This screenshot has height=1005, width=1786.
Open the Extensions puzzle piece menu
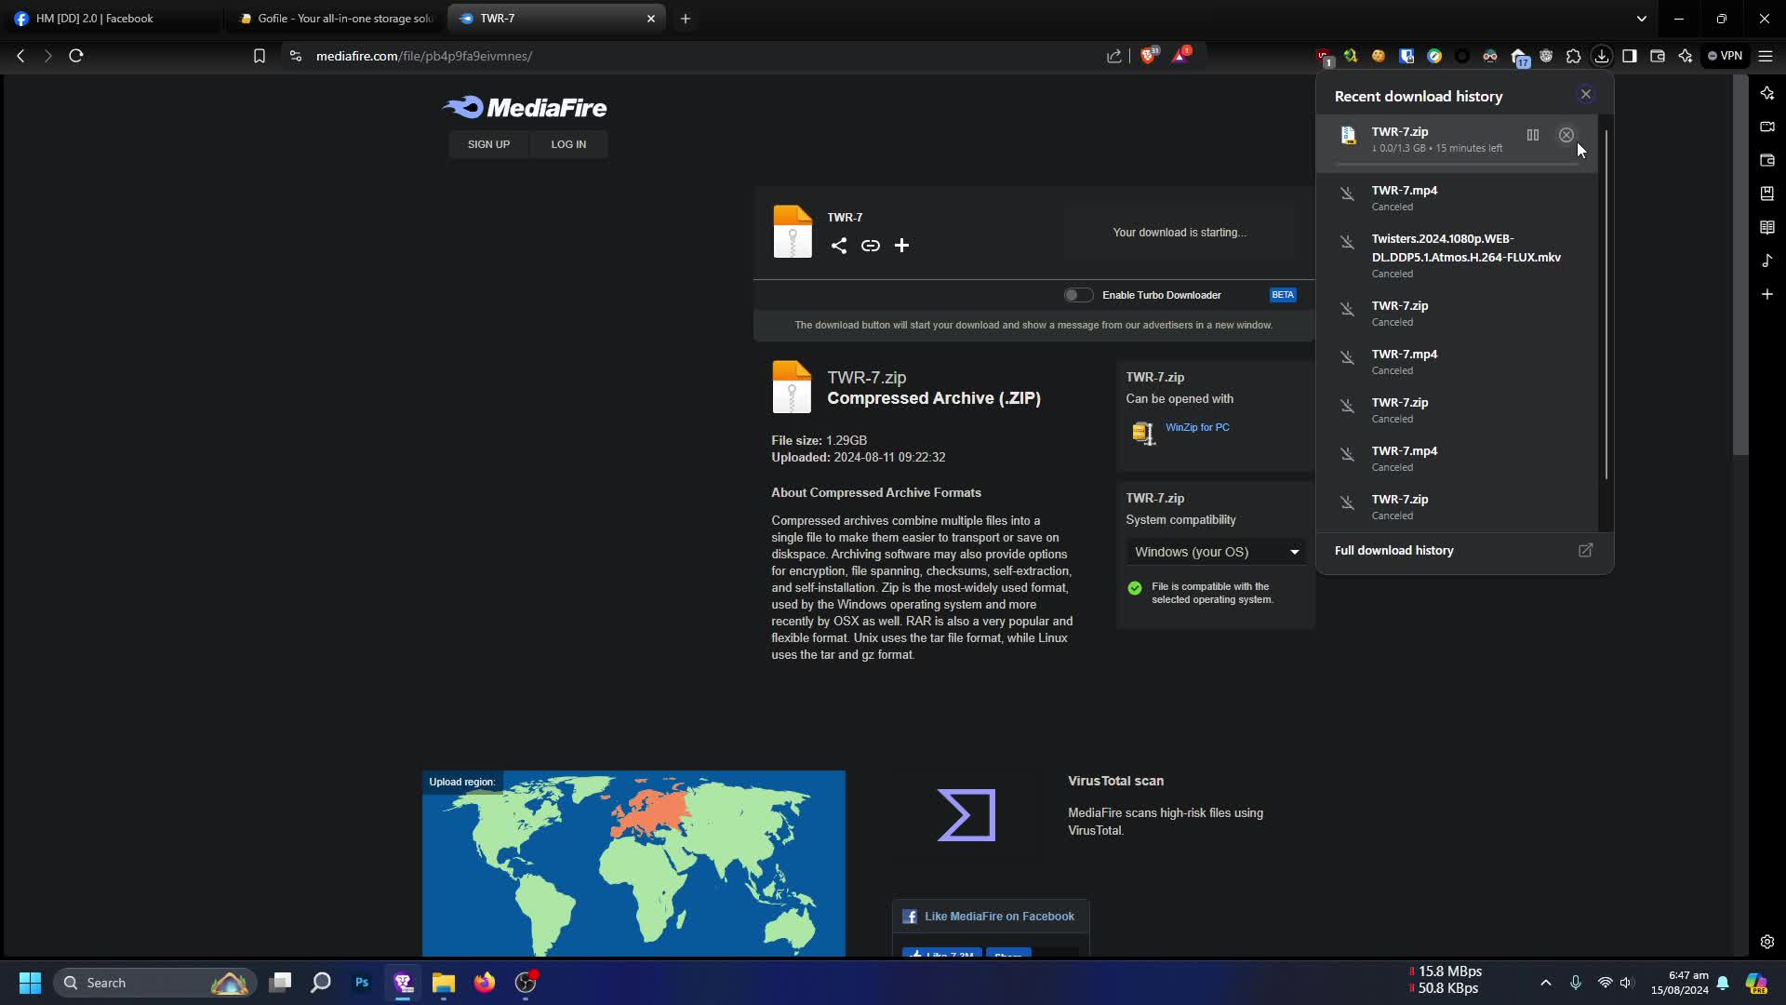tap(1574, 56)
